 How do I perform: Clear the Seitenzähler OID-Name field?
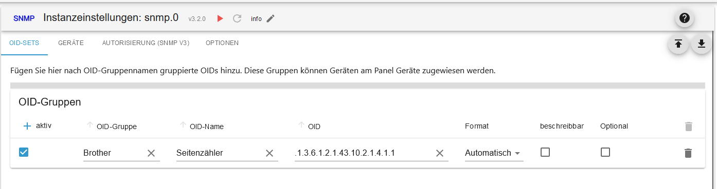click(x=269, y=153)
